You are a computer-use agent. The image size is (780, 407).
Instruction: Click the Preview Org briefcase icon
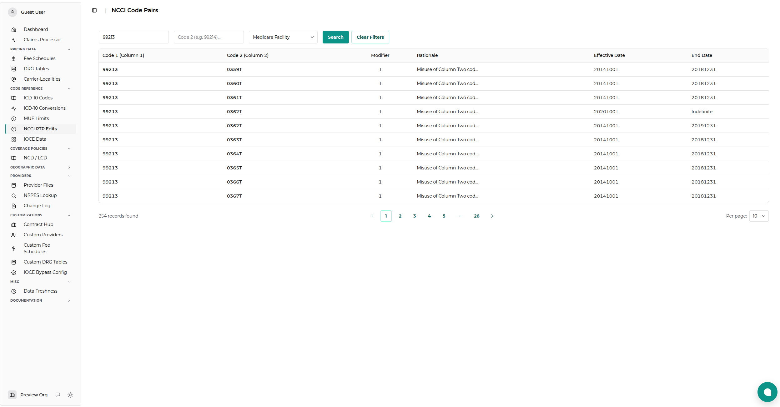(12, 395)
